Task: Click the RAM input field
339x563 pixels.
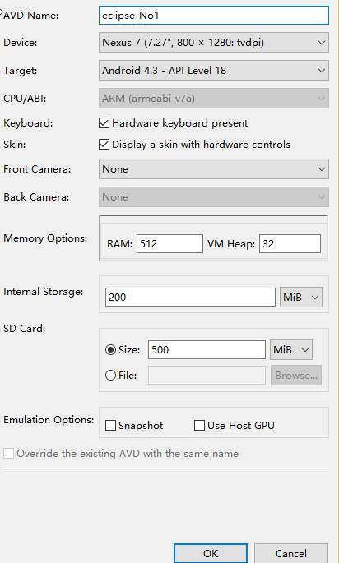Action: 169,244
